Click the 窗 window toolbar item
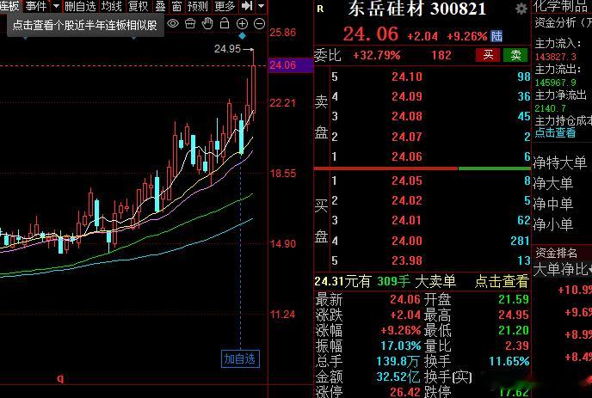This screenshot has width=592, height=398. (x=176, y=6)
